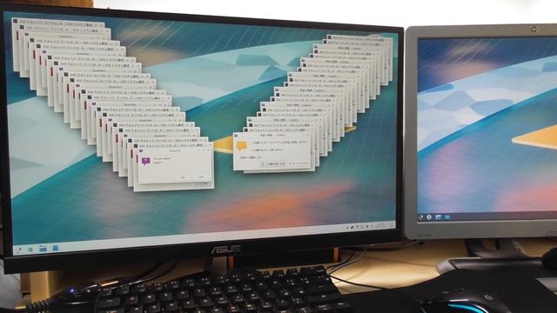Open the file manager folder icon on HP taskbar
This screenshot has height=313, width=557.
coord(439,217)
